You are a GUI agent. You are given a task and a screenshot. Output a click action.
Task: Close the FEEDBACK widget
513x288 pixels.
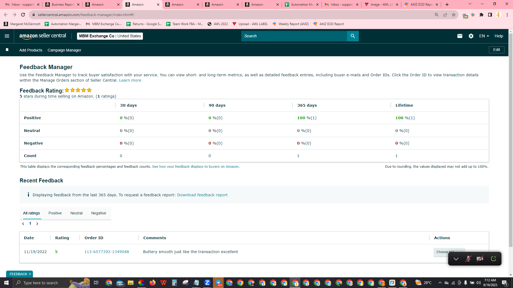tap(30, 274)
